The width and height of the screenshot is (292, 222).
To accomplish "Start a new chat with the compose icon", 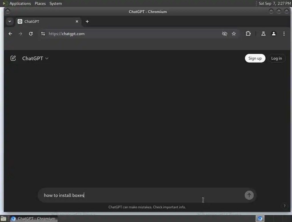I will coord(13,58).
